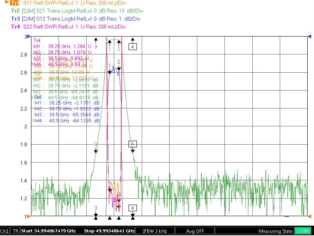Click the green CORR correction indicator

(303, 231)
